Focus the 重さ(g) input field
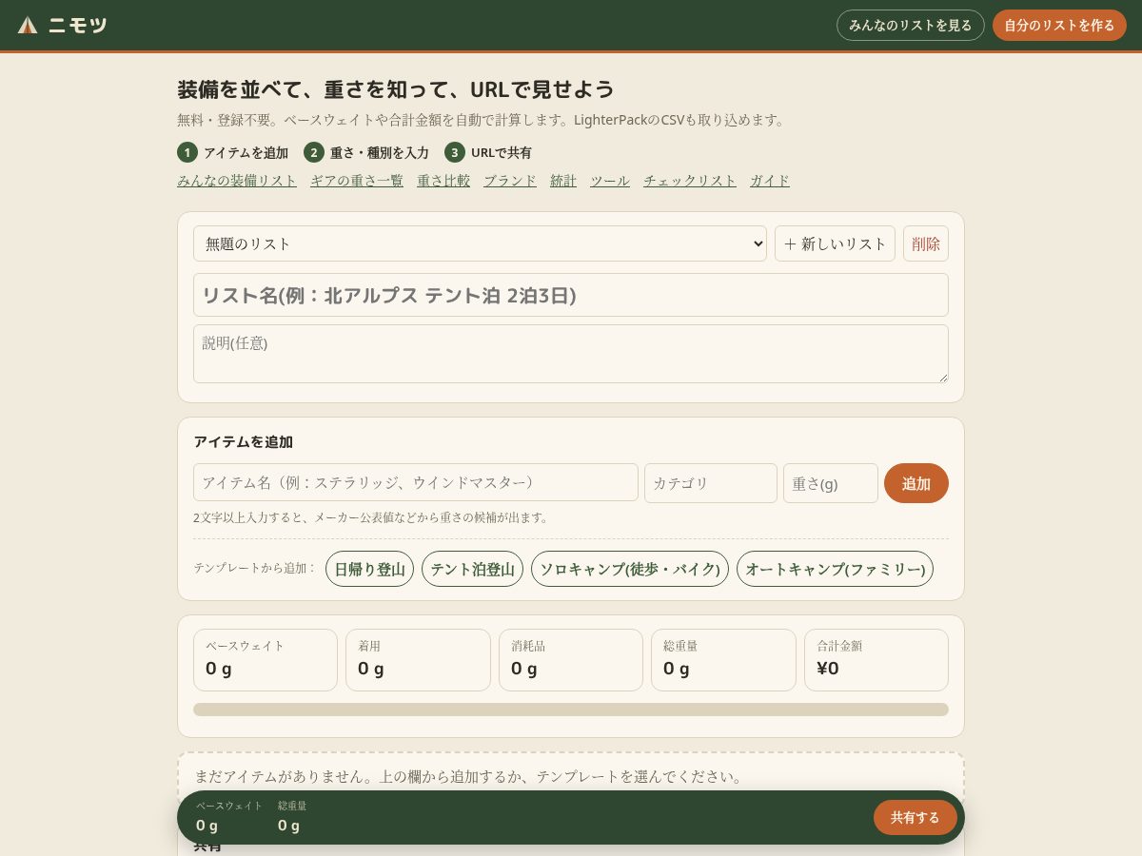The image size is (1142, 856). pos(831,483)
